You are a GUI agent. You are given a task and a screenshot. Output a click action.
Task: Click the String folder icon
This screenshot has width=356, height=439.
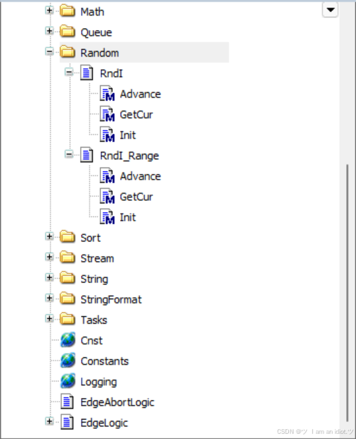click(x=67, y=278)
